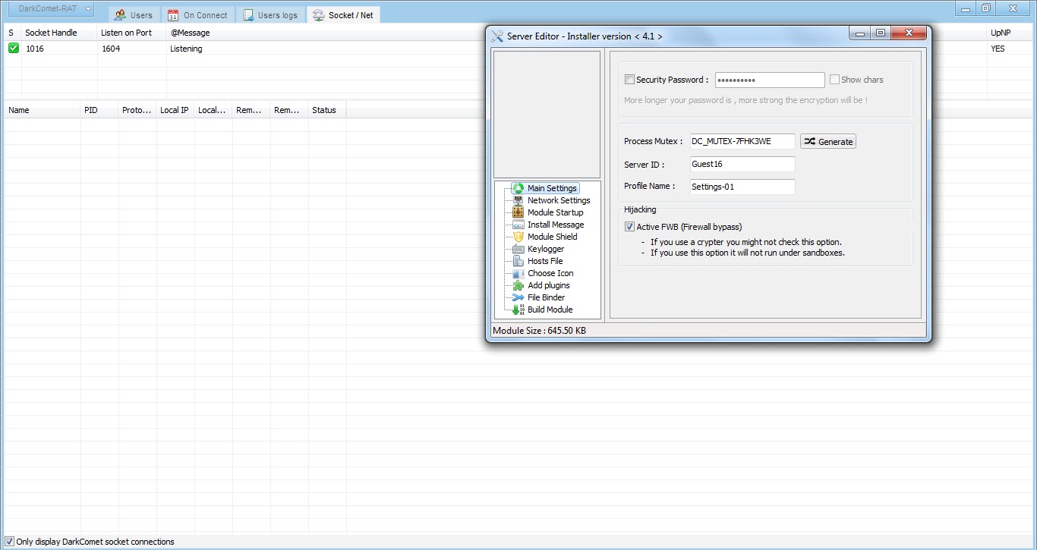Select the Socket / Net tab
The height and width of the screenshot is (550, 1037).
coord(343,15)
